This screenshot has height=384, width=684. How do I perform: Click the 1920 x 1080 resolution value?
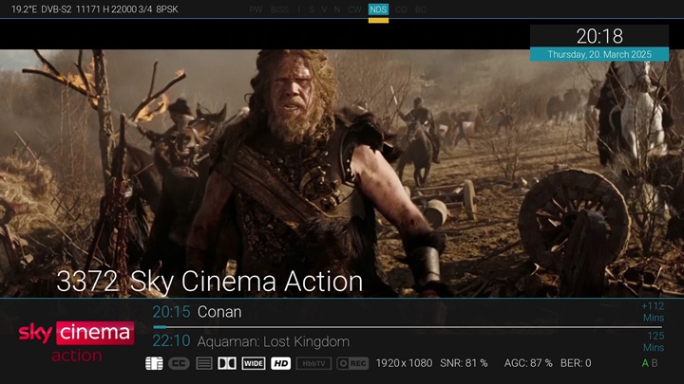tap(404, 363)
